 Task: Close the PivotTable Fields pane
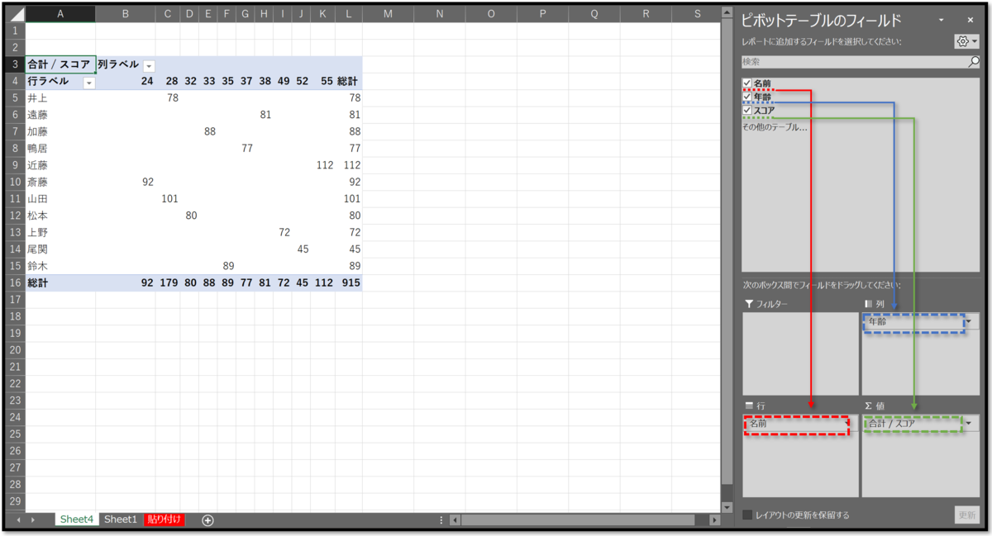point(969,20)
